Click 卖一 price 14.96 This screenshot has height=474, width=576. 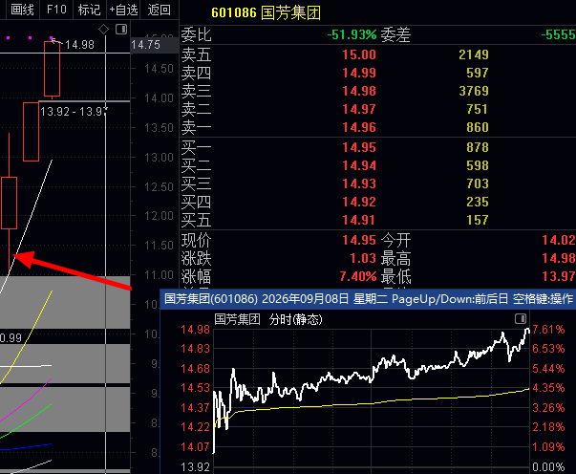tap(359, 127)
